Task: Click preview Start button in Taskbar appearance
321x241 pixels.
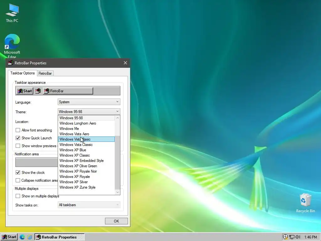Action: point(24,91)
